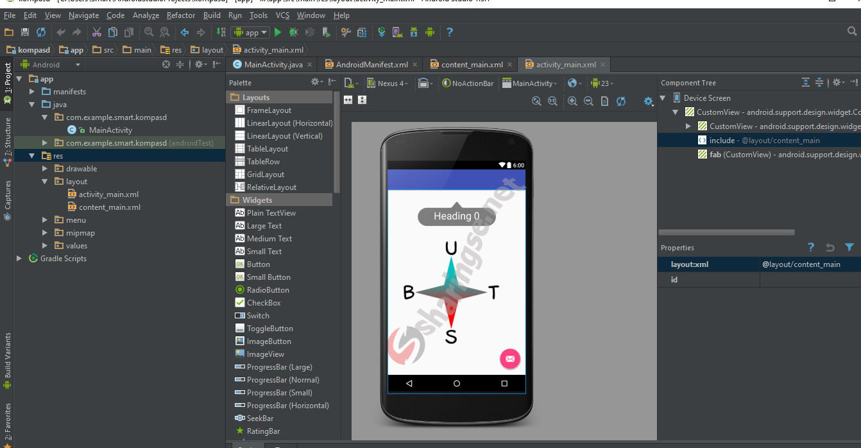Click the Open folder toolbar icon
861x448 pixels.
click(9, 32)
